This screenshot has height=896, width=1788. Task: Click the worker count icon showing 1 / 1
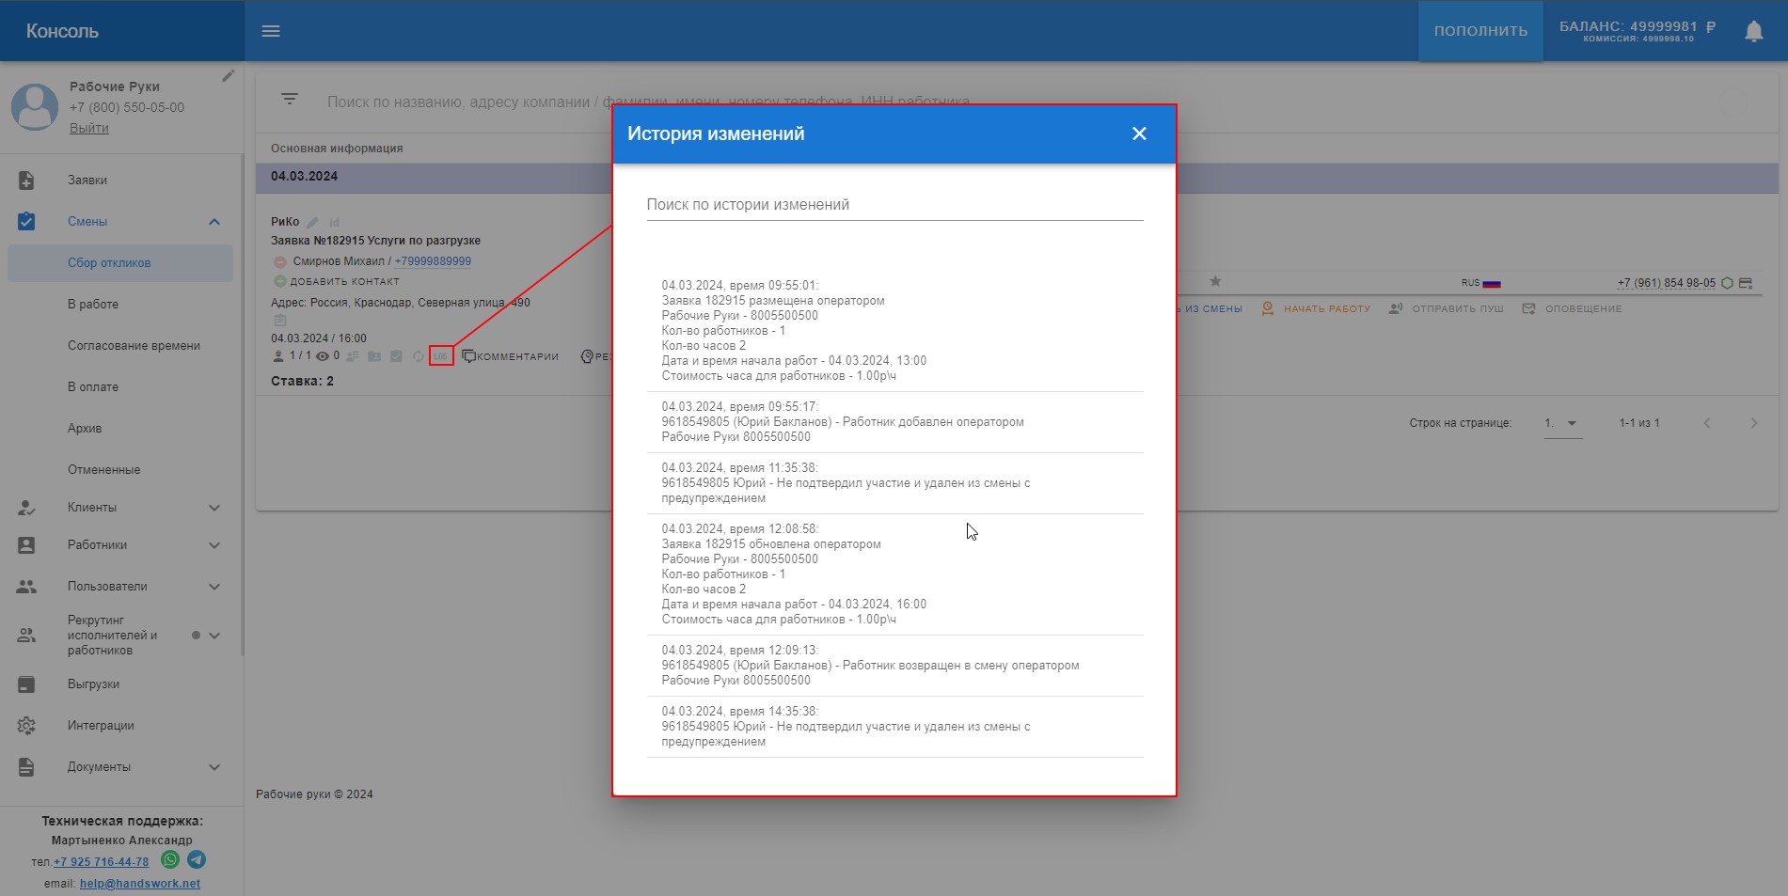point(278,356)
